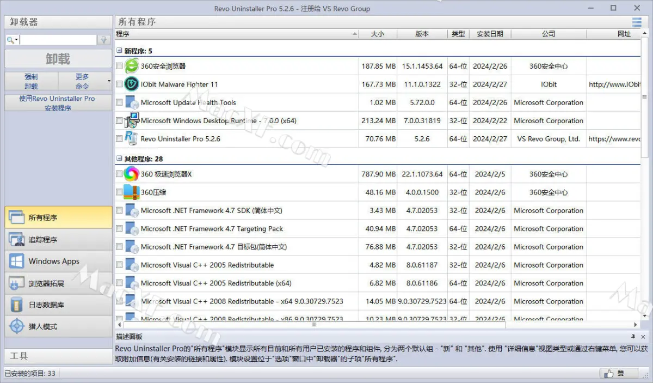Click the 2024/2/22 install date cell
This screenshot has width=653, height=383.
pos(490,120)
